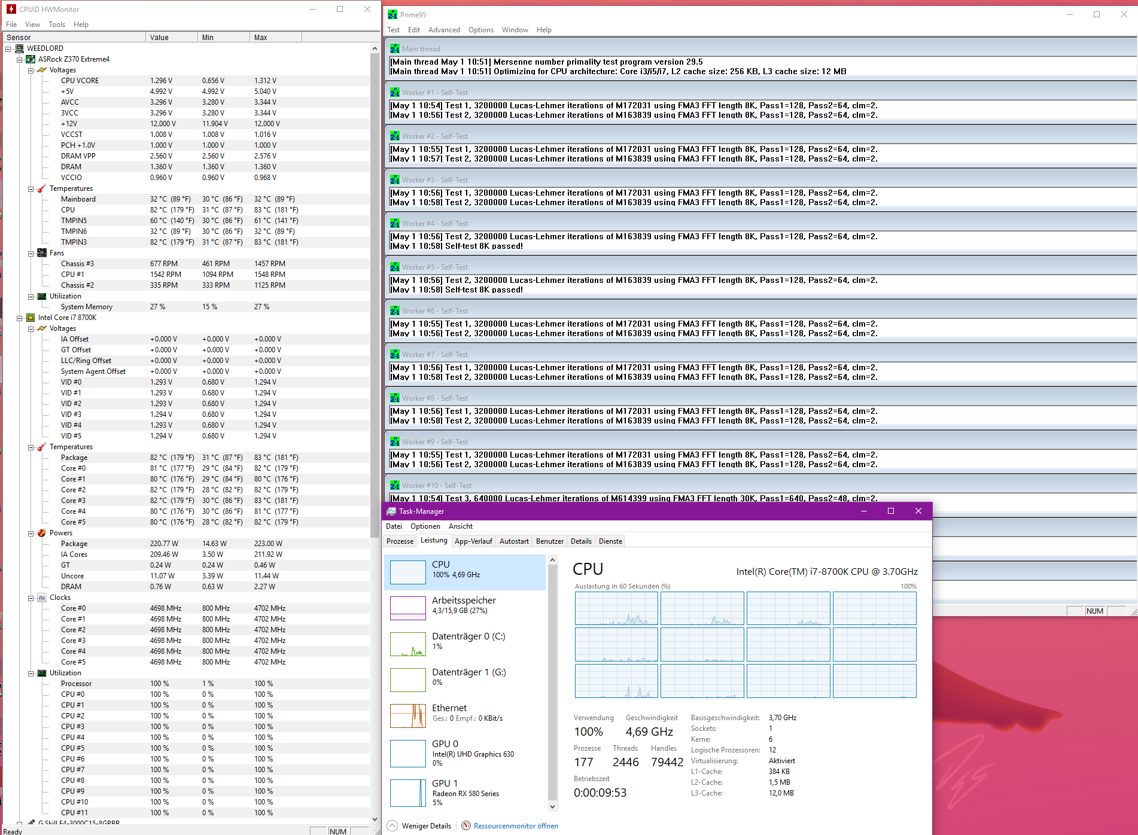The width and height of the screenshot is (1138, 835).
Task: Switch to the Details tab
Action: point(581,541)
